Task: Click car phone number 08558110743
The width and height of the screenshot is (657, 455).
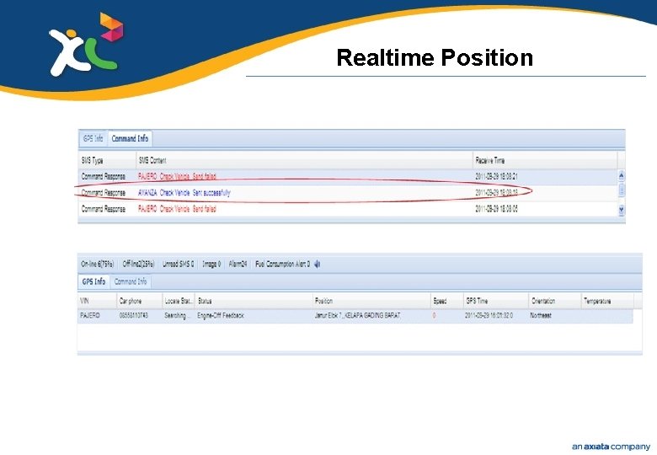Action: [133, 315]
